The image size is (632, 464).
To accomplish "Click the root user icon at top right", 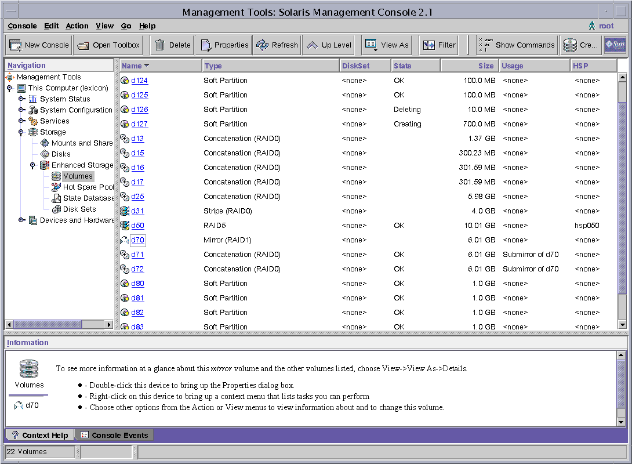I will coord(592,26).
